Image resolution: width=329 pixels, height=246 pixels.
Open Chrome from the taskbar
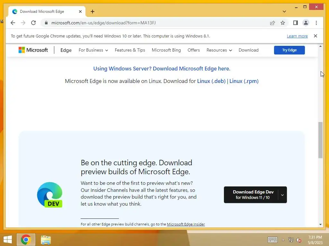click(x=26, y=240)
